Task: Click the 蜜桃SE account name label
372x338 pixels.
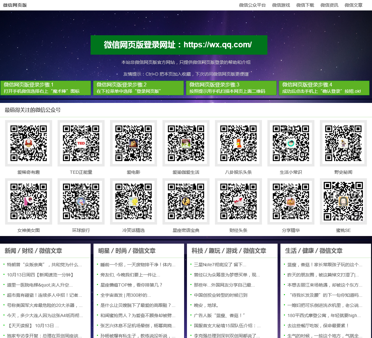Action: coord(343,230)
